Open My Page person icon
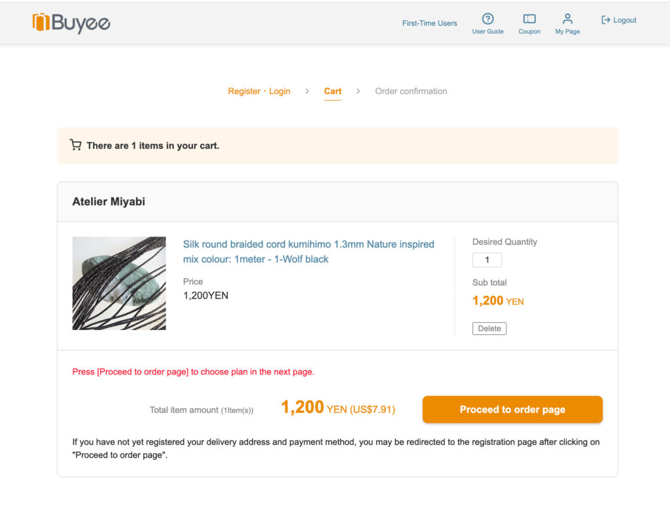 [567, 19]
